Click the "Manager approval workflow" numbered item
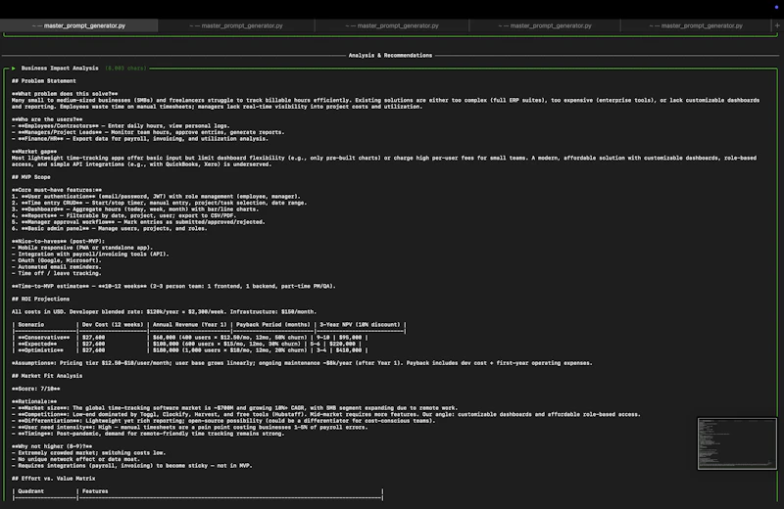 (x=138, y=222)
